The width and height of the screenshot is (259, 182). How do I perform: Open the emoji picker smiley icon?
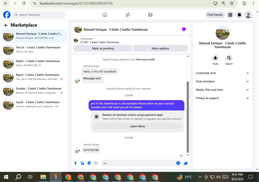[x=178, y=163]
